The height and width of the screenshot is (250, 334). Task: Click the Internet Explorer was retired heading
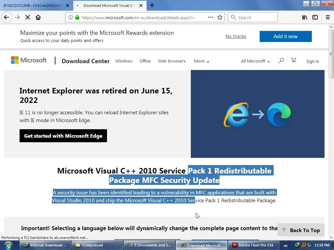pos(96,95)
